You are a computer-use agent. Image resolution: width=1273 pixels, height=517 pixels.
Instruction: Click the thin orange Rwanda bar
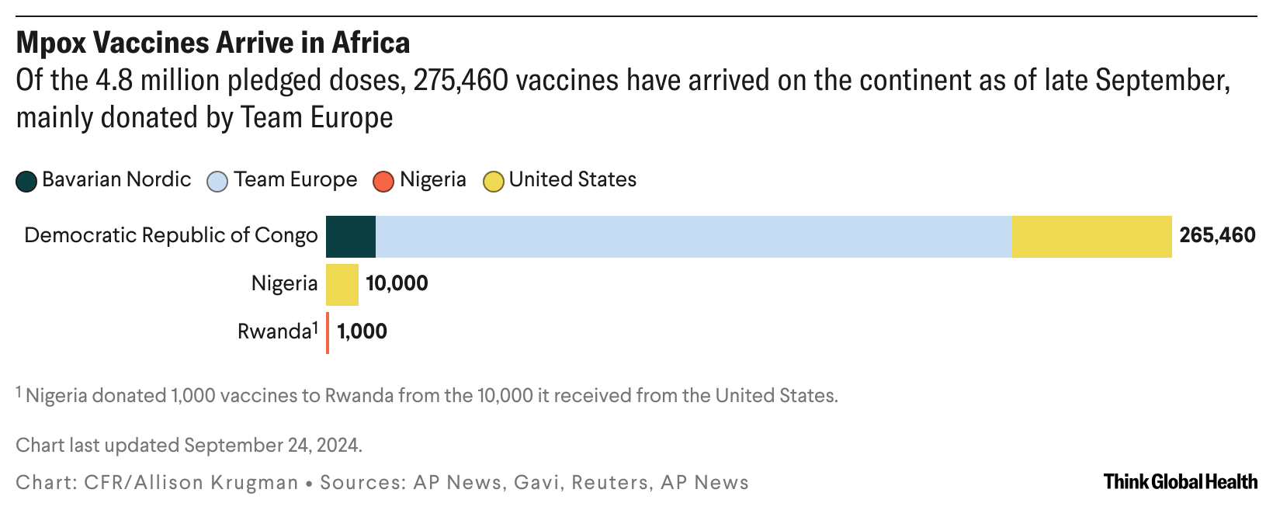pyautogui.click(x=328, y=333)
